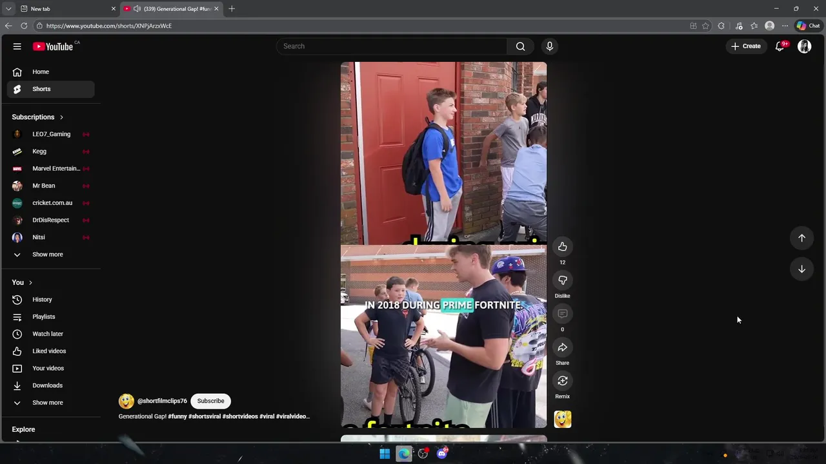This screenshot has height=464, width=826.
Task: Open History in the sidebar
Action: click(x=50, y=300)
